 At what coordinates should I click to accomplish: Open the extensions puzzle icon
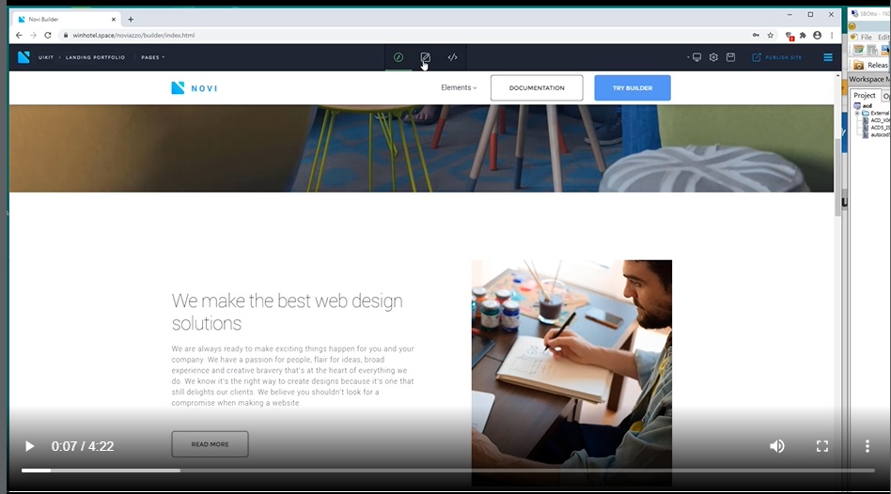[x=803, y=35]
